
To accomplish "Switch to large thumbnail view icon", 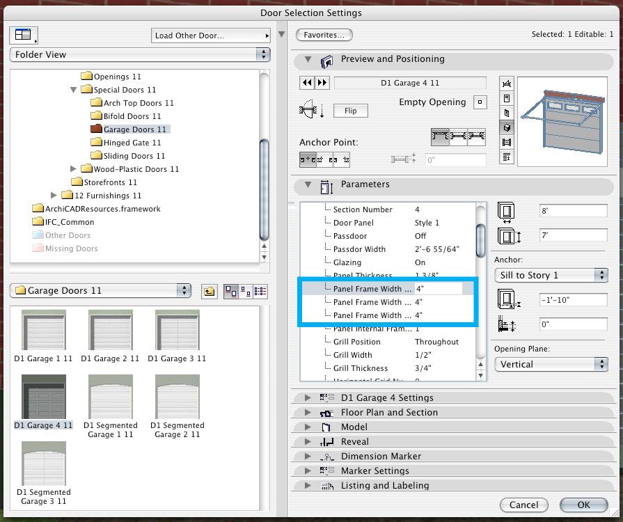I will [x=230, y=292].
